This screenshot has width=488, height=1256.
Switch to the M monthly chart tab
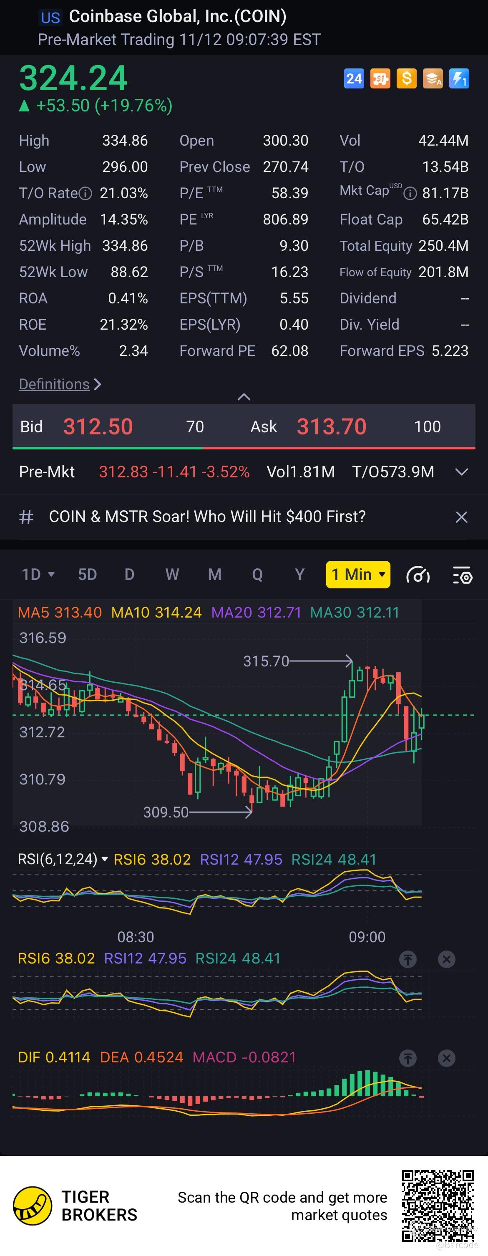(x=214, y=574)
